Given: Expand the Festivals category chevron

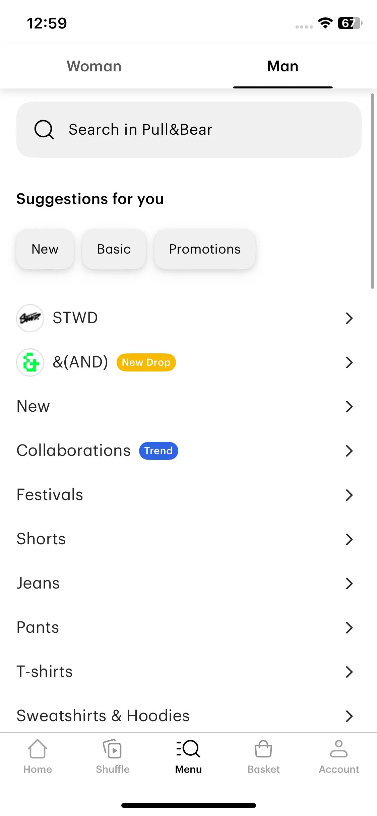Looking at the screenshot, I should [x=349, y=495].
